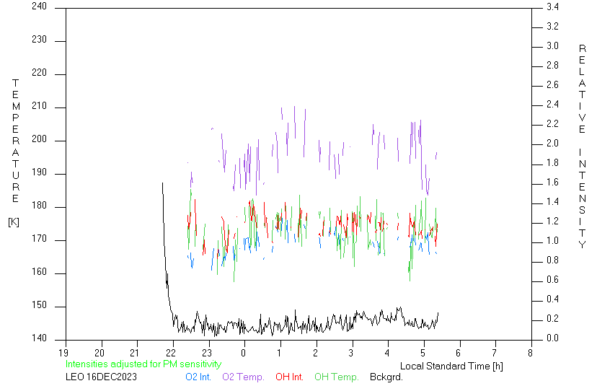This screenshot has height=386, width=597.
Task: Click relative intensity value 0.4
Action: coord(552,299)
